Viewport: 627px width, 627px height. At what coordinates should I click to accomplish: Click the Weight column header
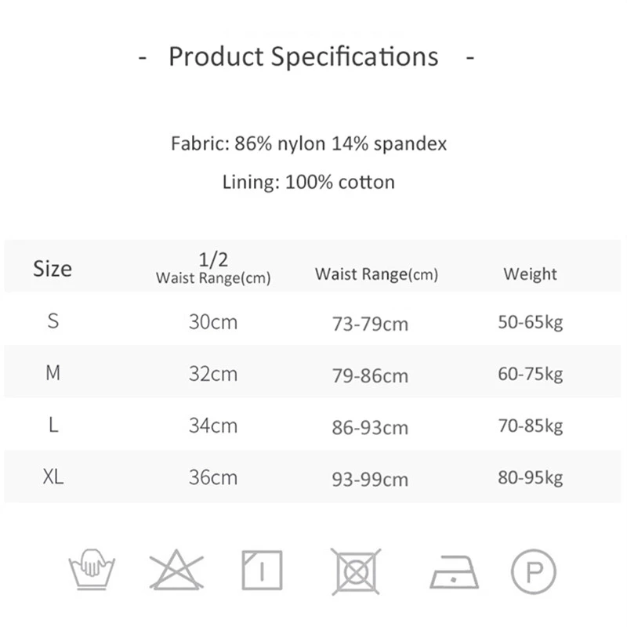point(530,274)
